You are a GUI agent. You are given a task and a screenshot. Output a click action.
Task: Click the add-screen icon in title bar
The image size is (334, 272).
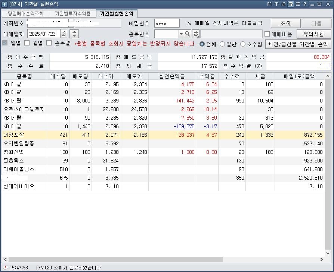pyautogui.click(x=291, y=3)
